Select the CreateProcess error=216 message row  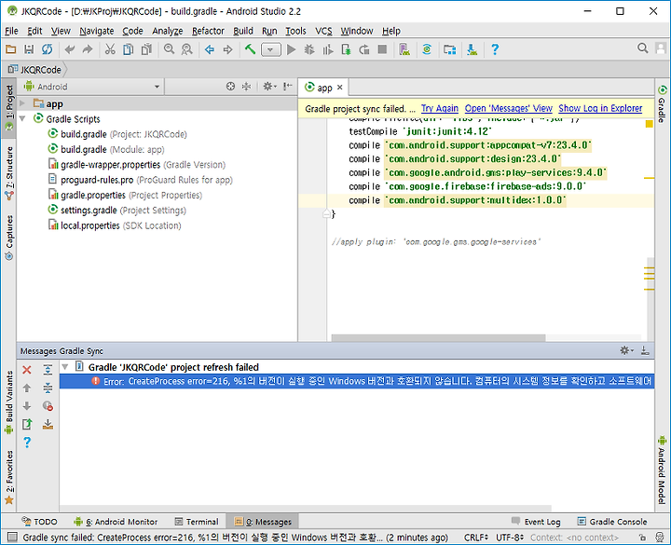tap(356, 381)
